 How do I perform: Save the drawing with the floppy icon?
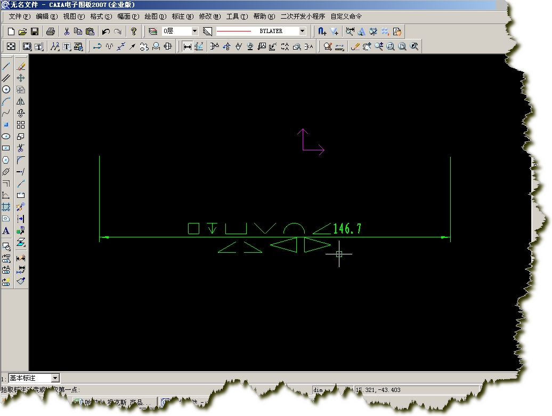[35, 31]
